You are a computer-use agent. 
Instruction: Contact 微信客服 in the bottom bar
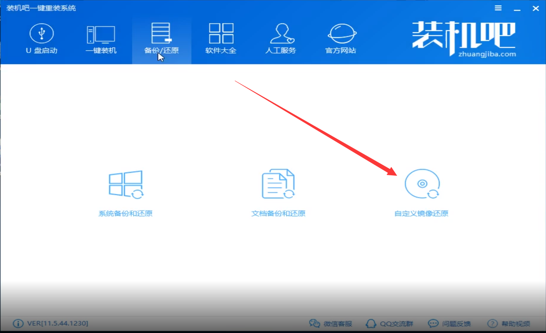[331, 324]
